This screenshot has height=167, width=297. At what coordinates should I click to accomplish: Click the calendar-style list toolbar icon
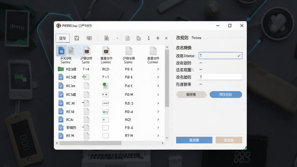(x=106, y=38)
